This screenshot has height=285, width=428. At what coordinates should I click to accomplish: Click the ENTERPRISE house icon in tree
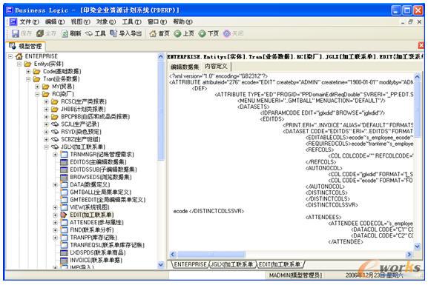19,56
